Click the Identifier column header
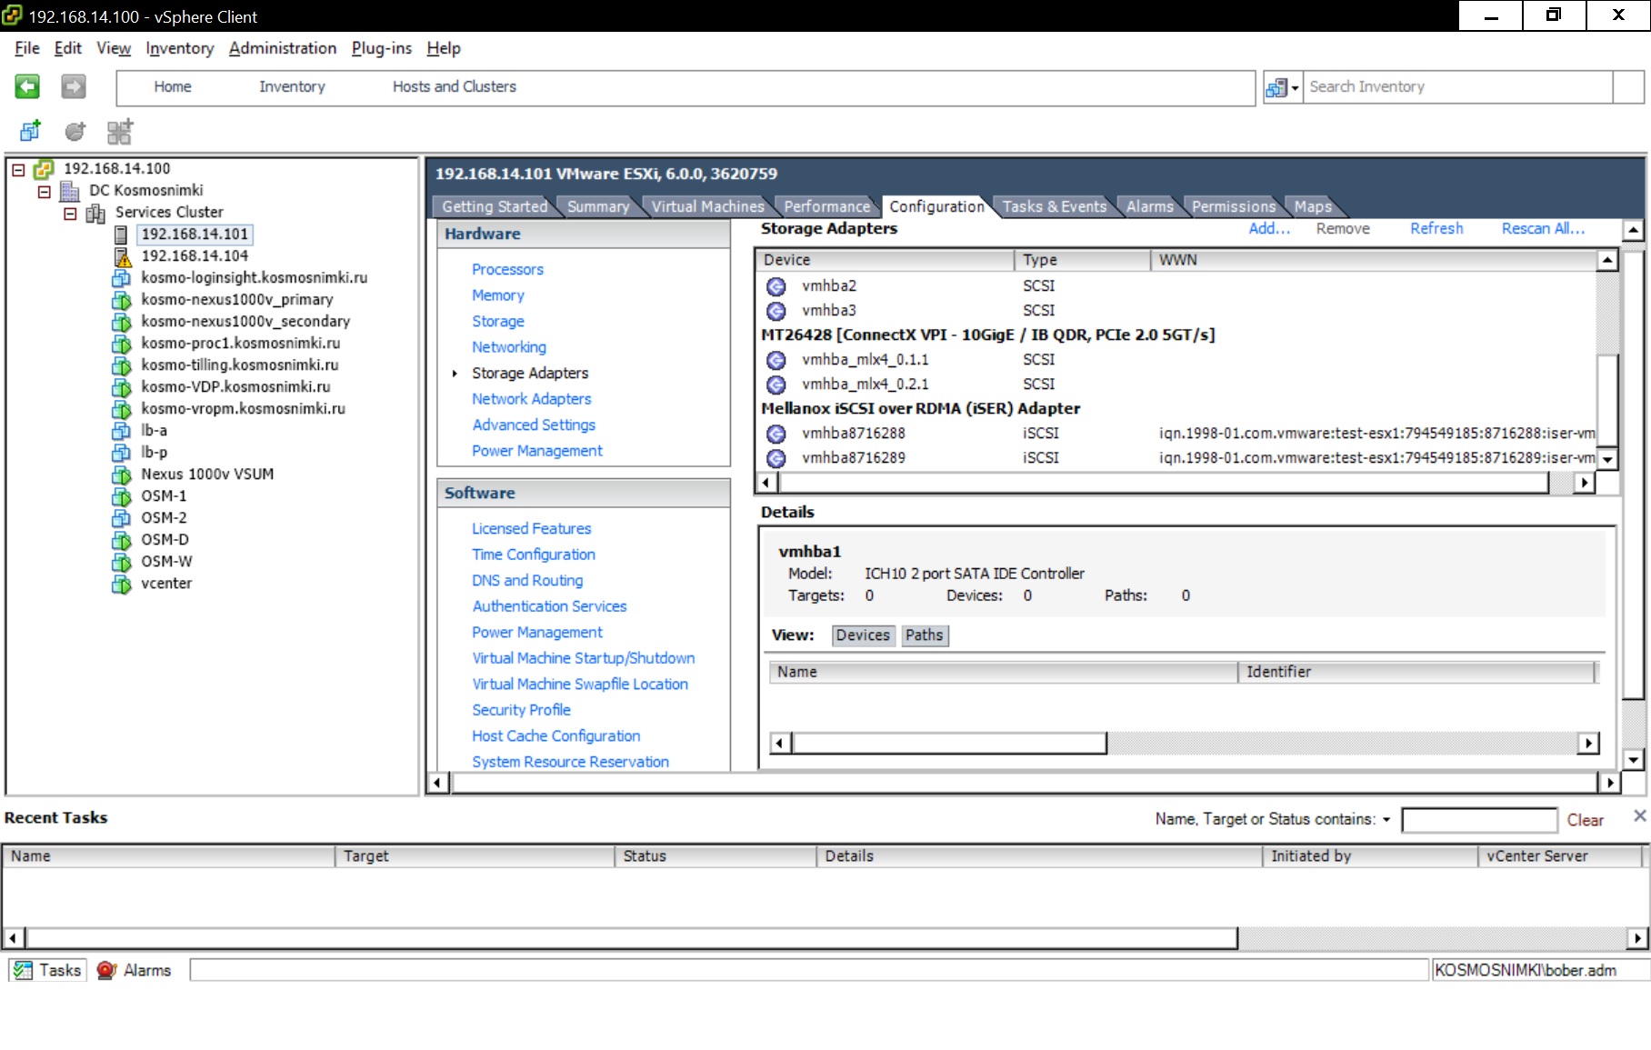 coord(1416,672)
